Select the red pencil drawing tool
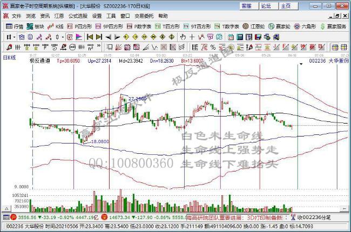The height and width of the screenshot is (232, 351). [x=9, y=47]
